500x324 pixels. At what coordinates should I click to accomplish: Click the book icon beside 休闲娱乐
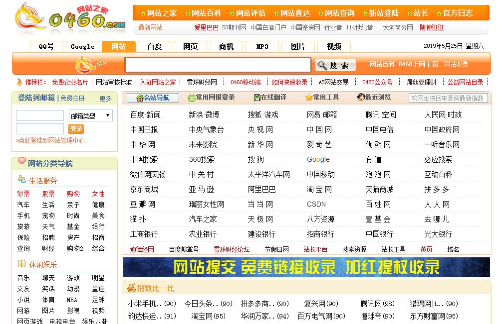click(21, 264)
